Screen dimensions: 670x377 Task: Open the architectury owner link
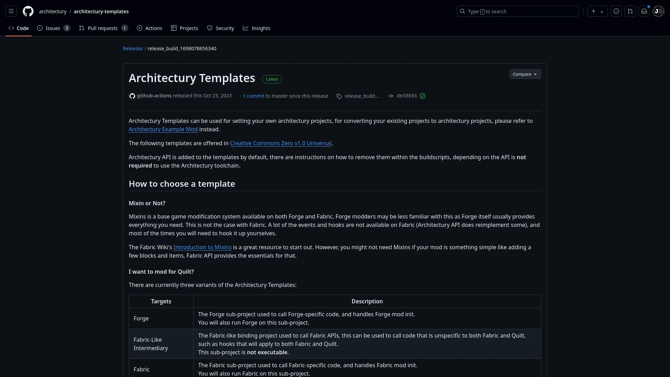(53, 12)
